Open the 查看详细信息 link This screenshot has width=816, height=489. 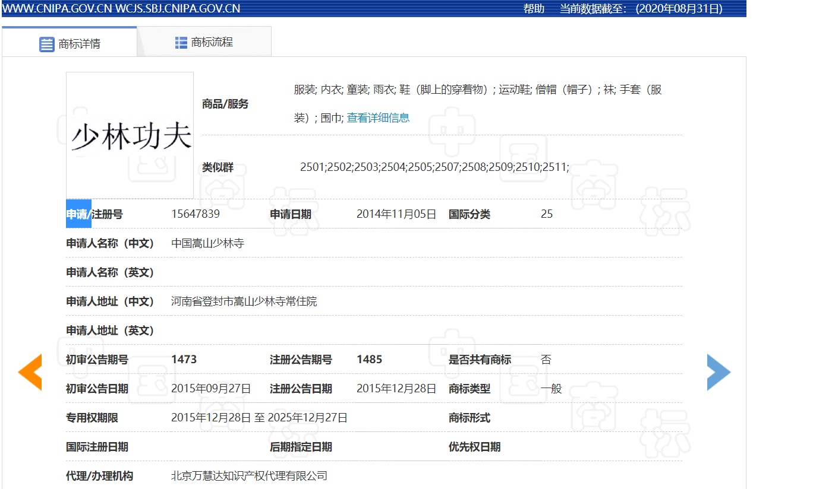pyautogui.click(x=379, y=118)
